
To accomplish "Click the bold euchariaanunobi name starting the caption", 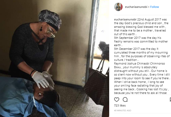I will coord(125,19).
